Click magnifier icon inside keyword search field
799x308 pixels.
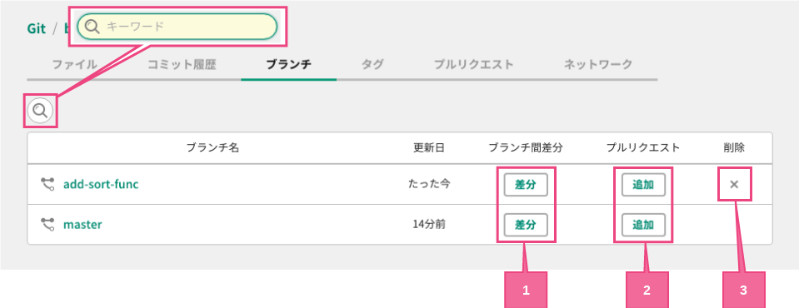pyautogui.click(x=92, y=27)
